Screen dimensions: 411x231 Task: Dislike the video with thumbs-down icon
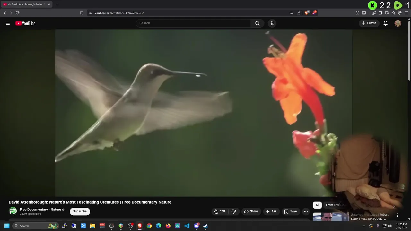234,211
